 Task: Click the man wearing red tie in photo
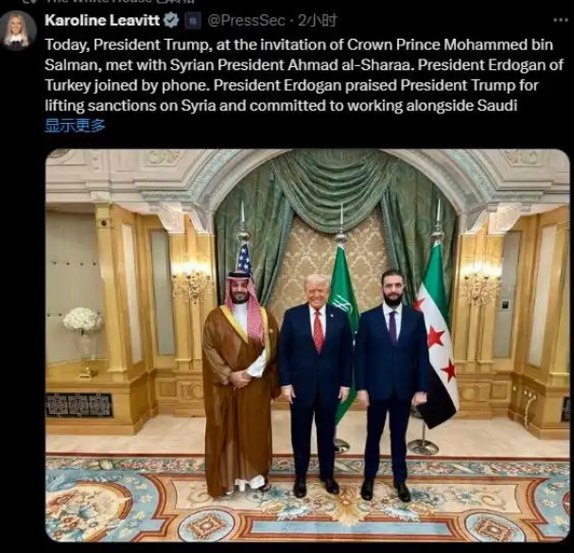(x=315, y=385)
